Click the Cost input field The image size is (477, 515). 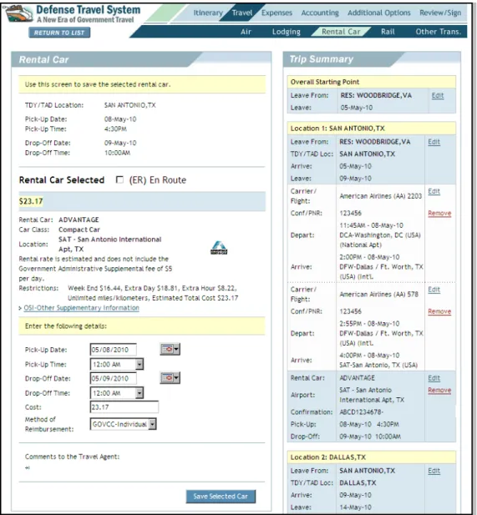click(x=124, y=407)
